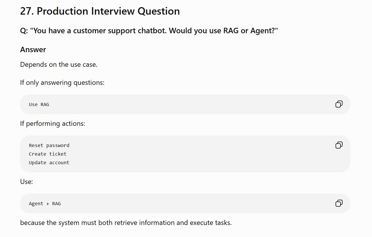The image size is (372, 237).
Task: Click the "Update account" code line
Action: [49, 162]
